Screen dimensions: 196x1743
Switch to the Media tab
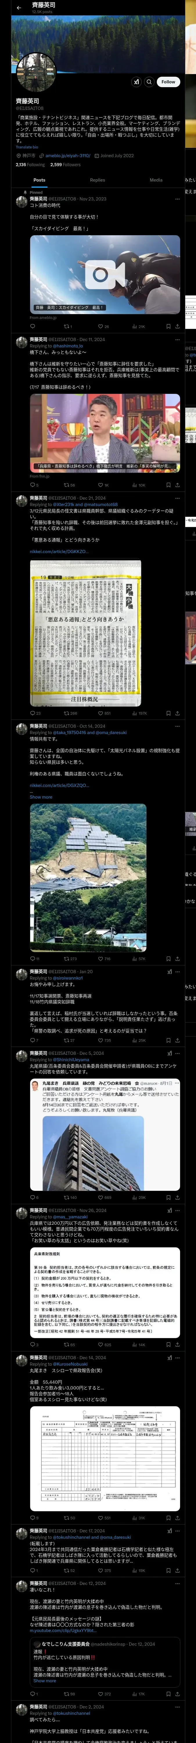click(156, 180)
